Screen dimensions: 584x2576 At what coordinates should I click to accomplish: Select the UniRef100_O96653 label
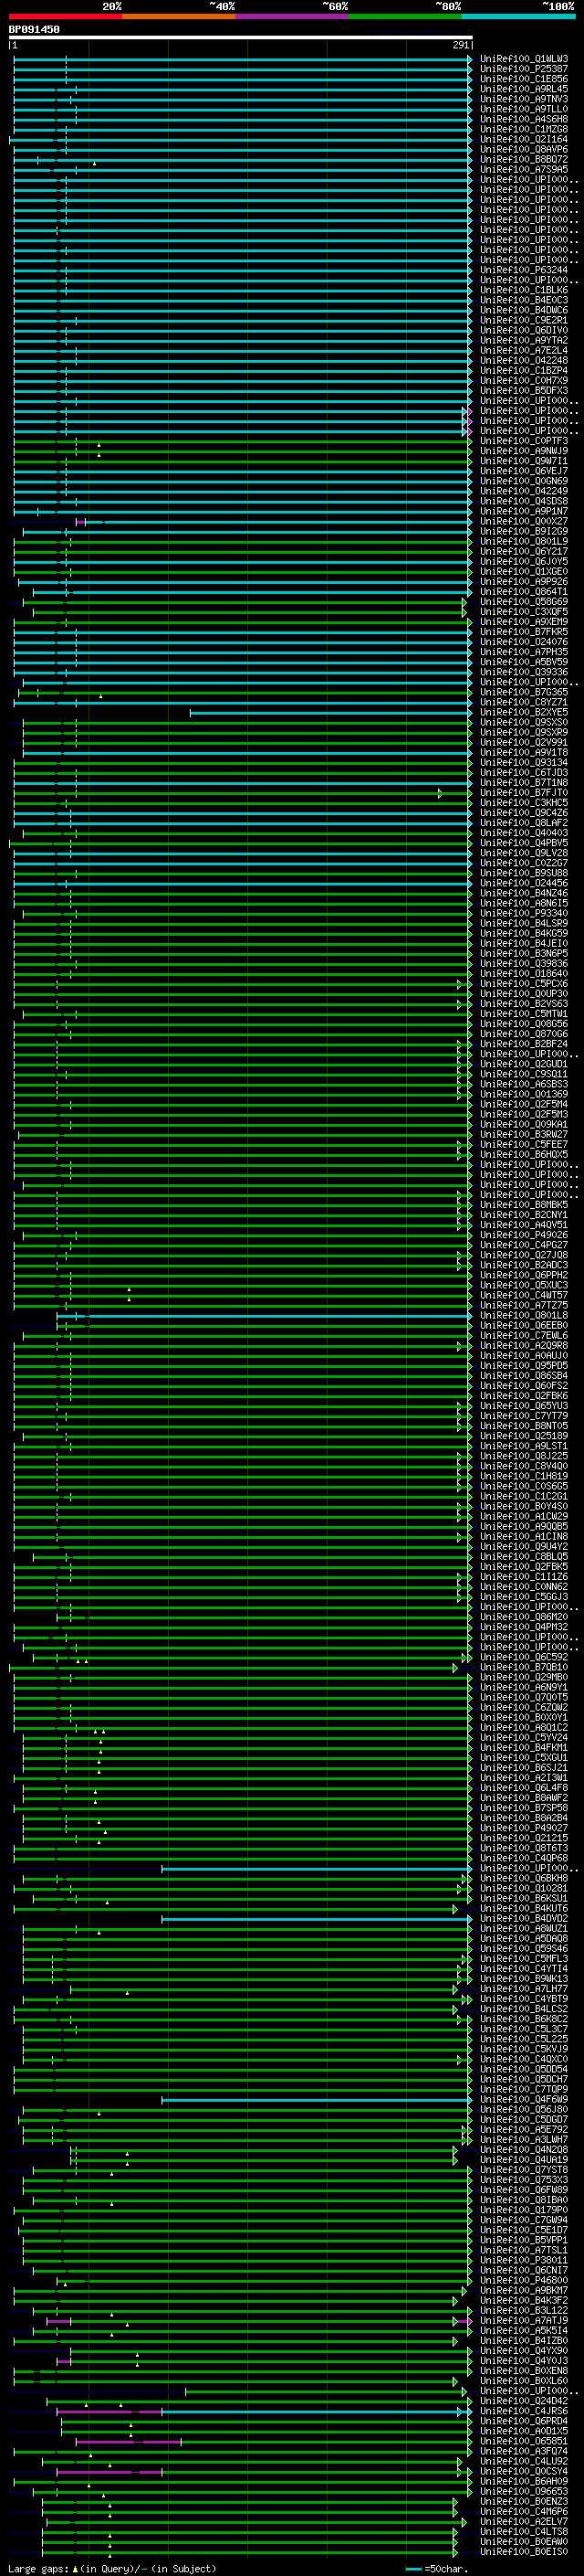(524, 2491)
